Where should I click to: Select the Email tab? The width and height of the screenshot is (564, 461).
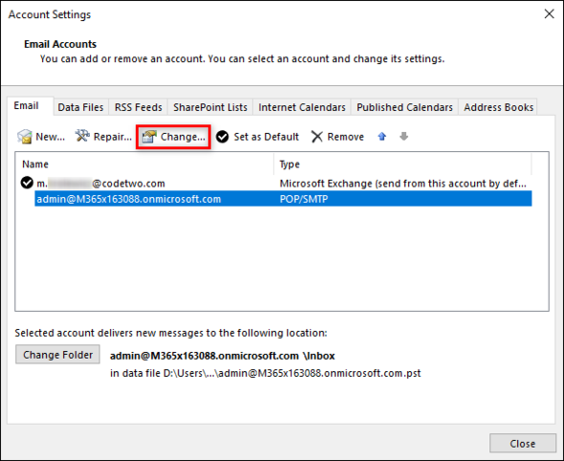tap(26, 105)
